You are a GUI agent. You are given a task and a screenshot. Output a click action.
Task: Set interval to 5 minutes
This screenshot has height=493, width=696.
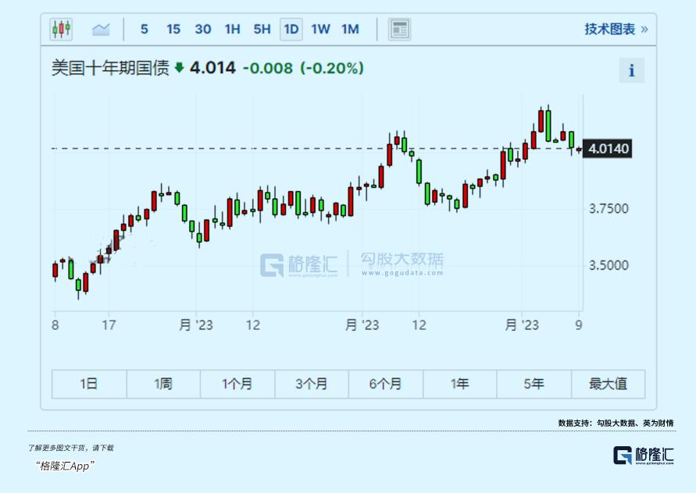(x=145, y=30)
